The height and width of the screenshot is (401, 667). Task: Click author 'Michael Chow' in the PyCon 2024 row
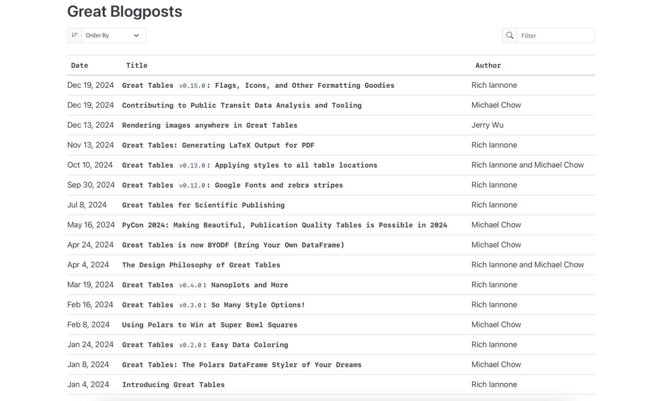pos(496,225)
